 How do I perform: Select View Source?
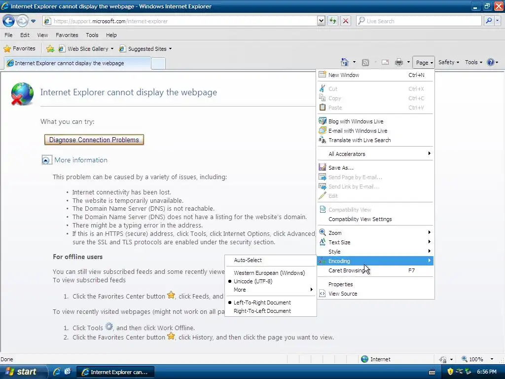[375, 294]
